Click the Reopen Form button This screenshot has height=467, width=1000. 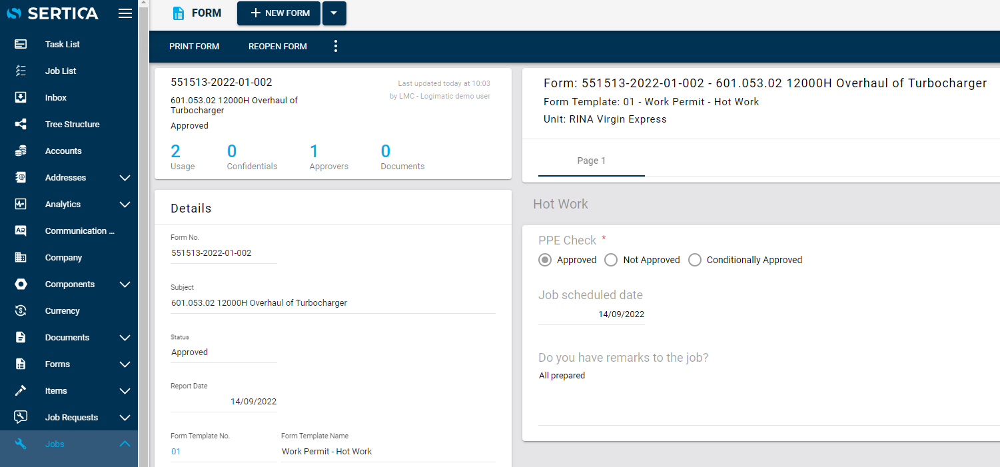coord(278,46)
